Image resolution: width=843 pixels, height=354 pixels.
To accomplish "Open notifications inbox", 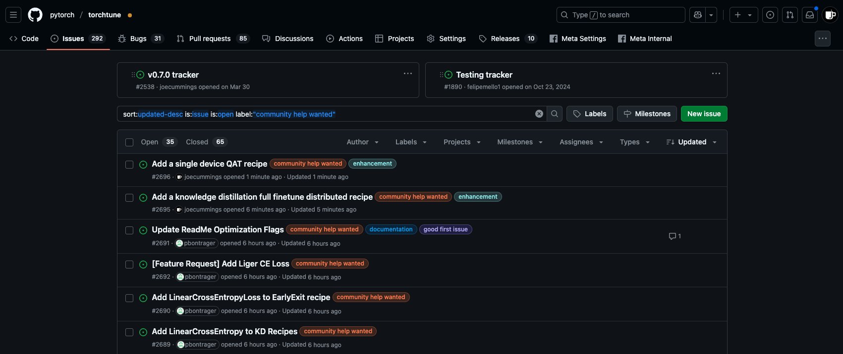I will click(810, 15).
